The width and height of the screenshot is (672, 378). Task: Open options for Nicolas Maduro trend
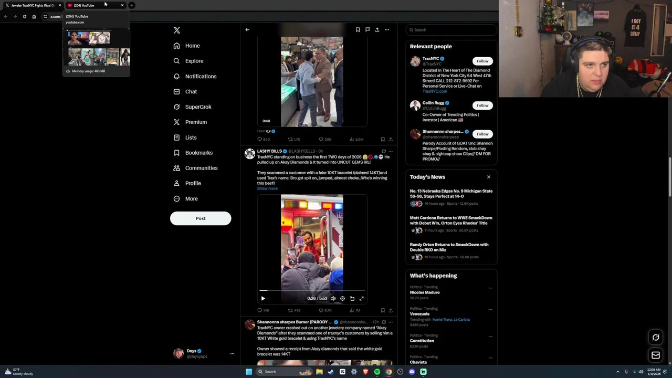pos(490,288)
